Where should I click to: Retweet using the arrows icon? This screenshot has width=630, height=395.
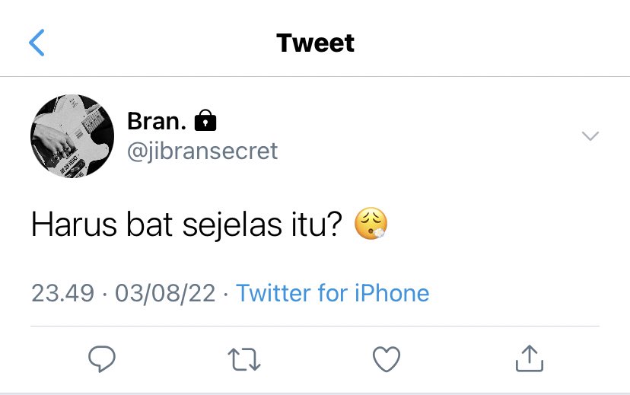click(244, 359)
